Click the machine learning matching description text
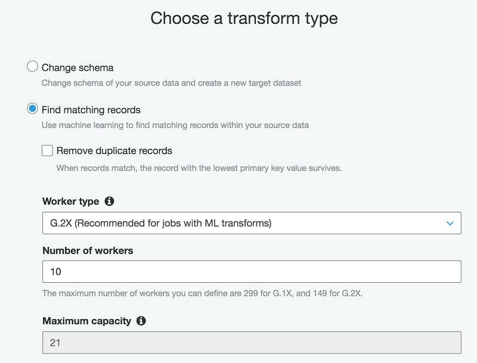 tap(175, 125)
